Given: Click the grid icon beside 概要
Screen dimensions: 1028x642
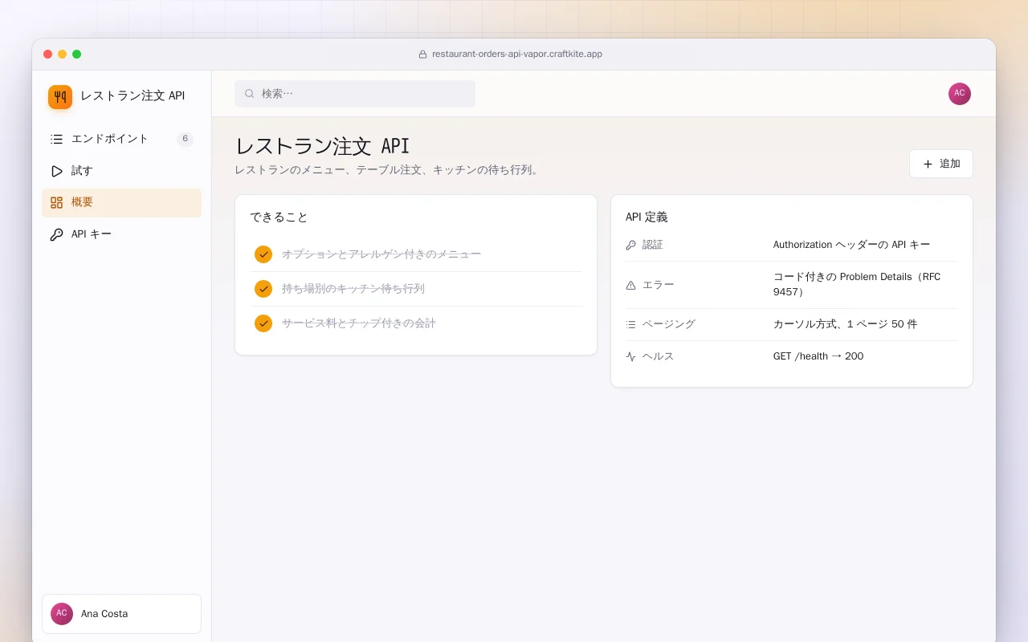Looking at the screenshot, I should click(56, 203).
